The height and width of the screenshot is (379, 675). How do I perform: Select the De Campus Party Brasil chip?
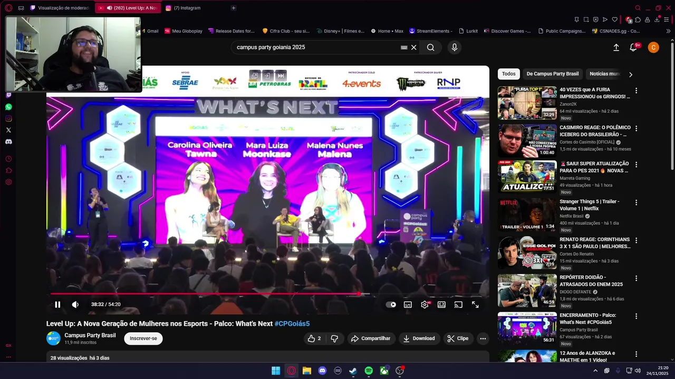[553, 74]
